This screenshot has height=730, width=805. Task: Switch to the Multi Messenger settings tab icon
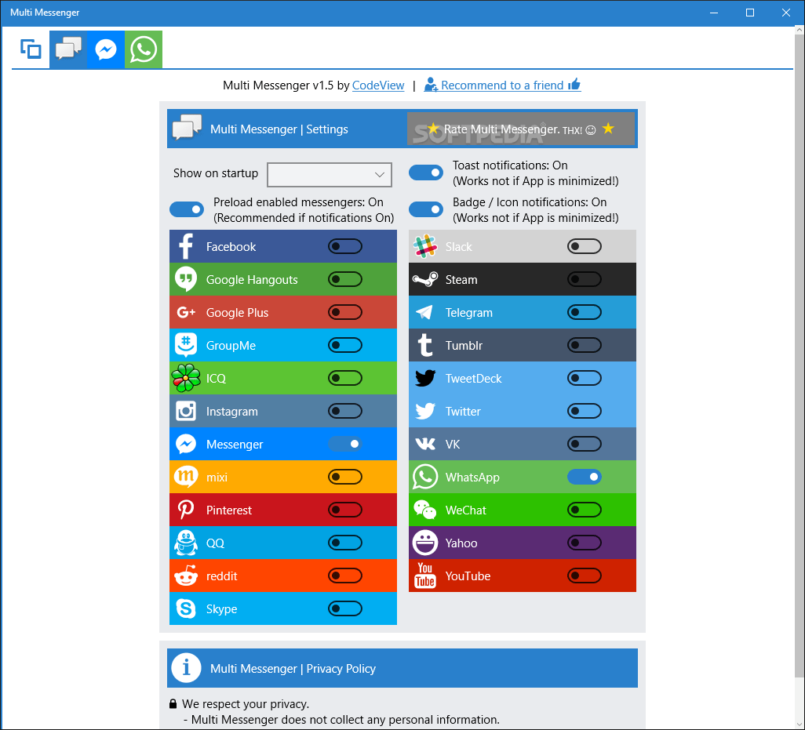pyautogui.click(x=68, y=49)
